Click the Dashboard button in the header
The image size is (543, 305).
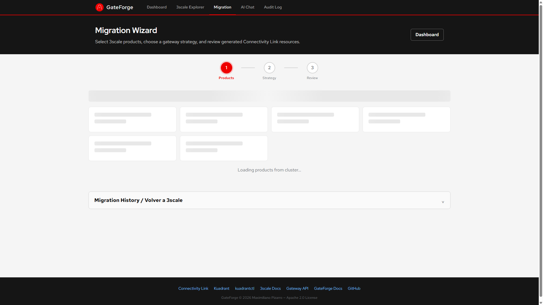pos(427,34)
